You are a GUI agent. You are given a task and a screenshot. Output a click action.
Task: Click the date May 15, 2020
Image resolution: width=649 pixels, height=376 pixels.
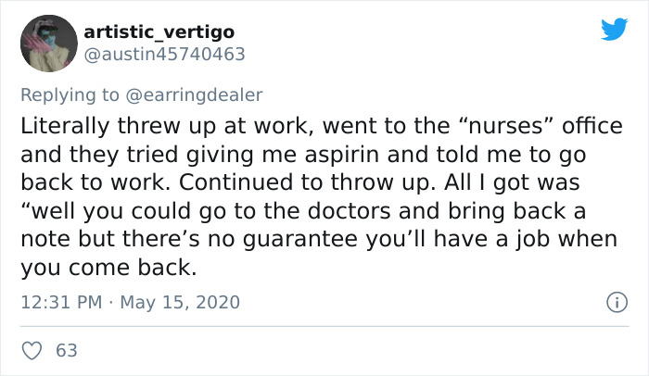pyautogui.click(x=180, y=302)
